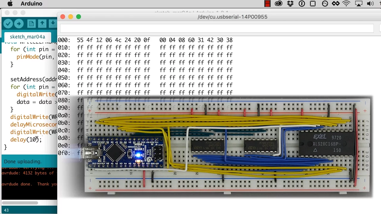This screenshot has height=214, width=381.
Task: Click the '55' byte in row 000
Action: [x=80, y=40]
